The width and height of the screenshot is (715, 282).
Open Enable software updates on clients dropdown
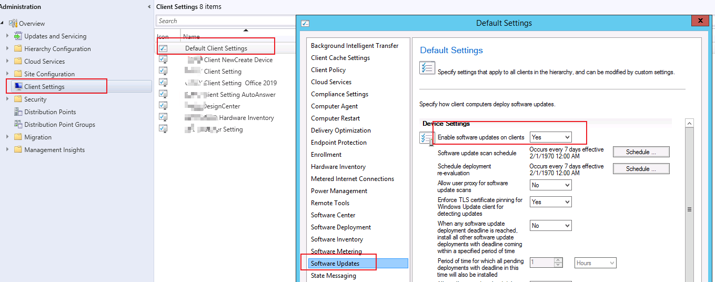(x=550, y=137)
